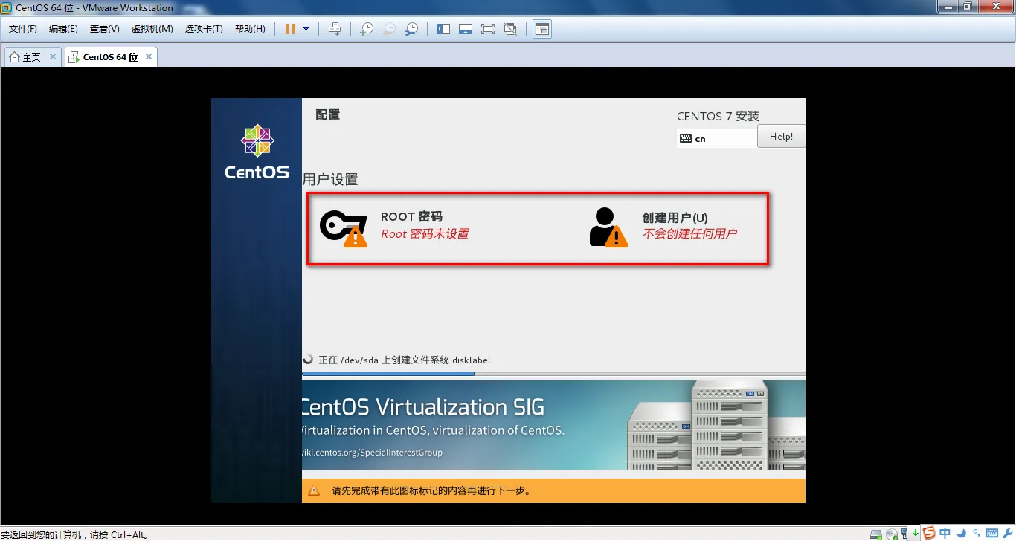Image resolution: width=1016 pixels, height=541 pixels.
Task: Click the disklabel creation status text
Action: tap(405, 360)
